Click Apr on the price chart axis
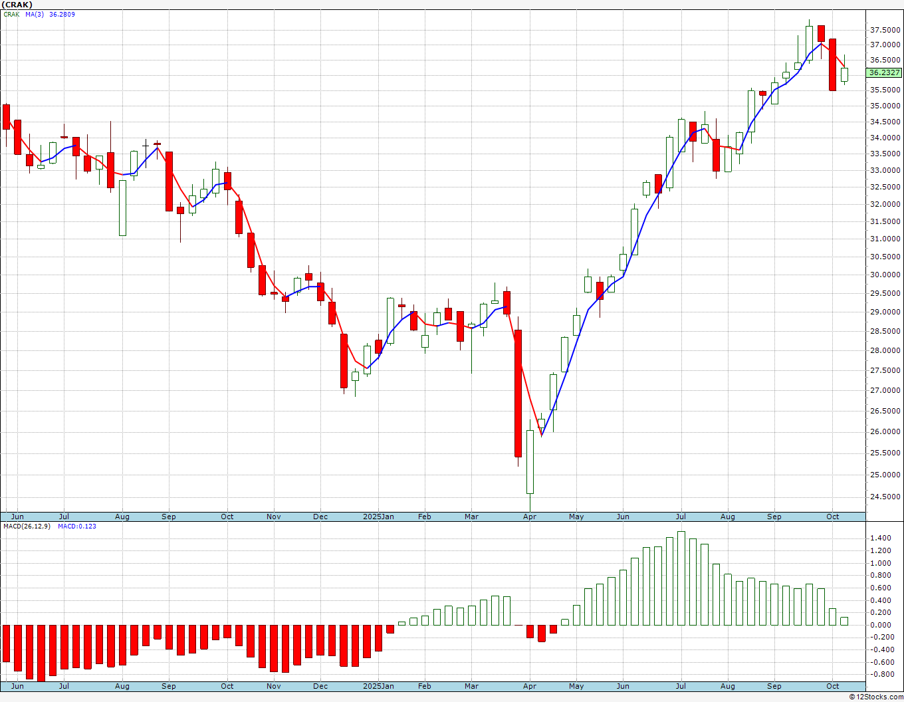 [530, 517]
